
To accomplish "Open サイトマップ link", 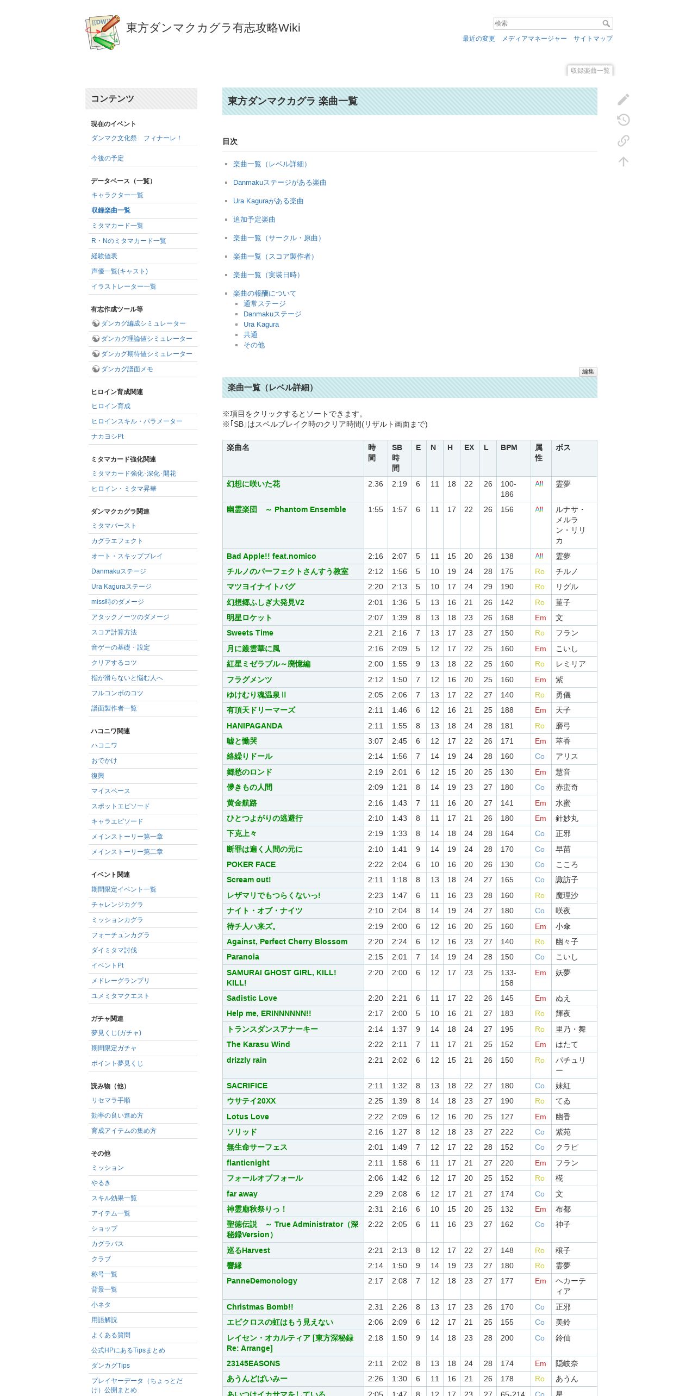I will [x=593, y=39].
